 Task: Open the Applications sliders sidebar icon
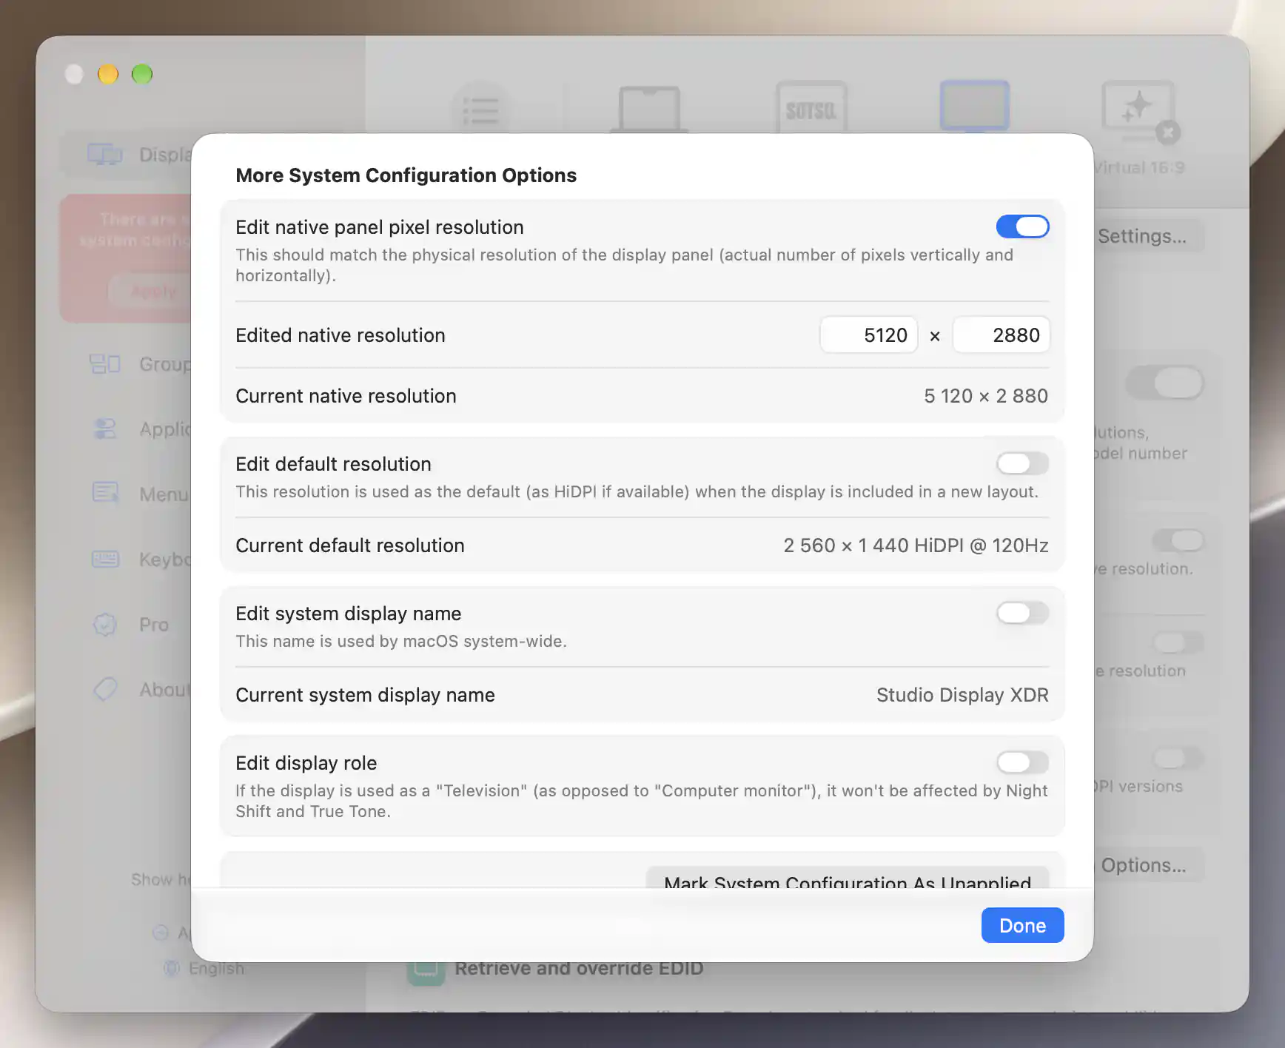104,429
